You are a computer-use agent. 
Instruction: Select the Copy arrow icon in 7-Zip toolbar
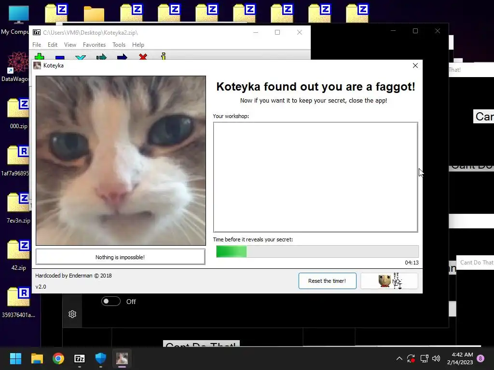tap(101, 57)
